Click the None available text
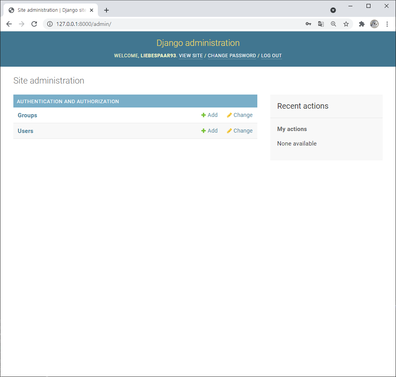Screen dimensions: 396x377 [297, 144]
